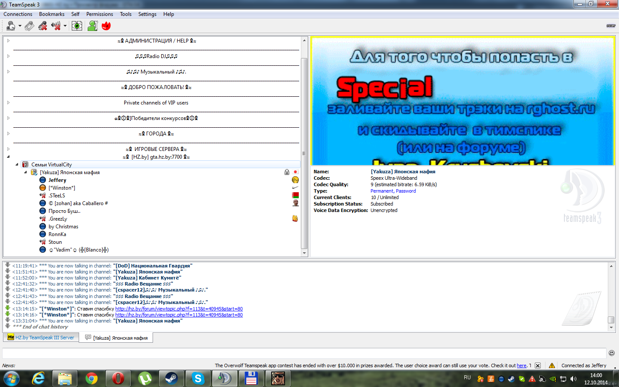Focus the chat message input field
Image resolution: width=619 pixels, height=387 pixels.
pos(304,353)
